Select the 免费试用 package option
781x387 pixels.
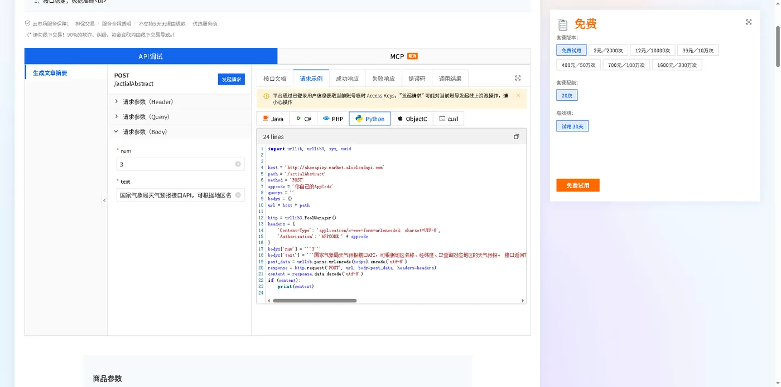pos(571,50)
